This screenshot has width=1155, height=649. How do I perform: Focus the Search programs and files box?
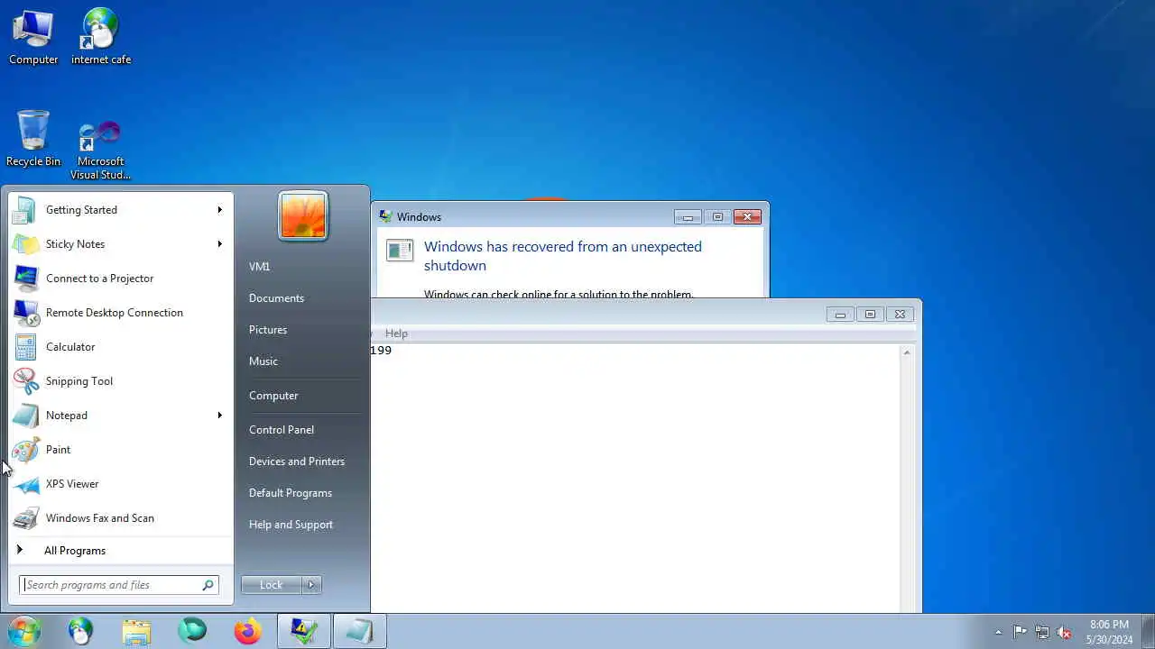click(x=119, y=585)
